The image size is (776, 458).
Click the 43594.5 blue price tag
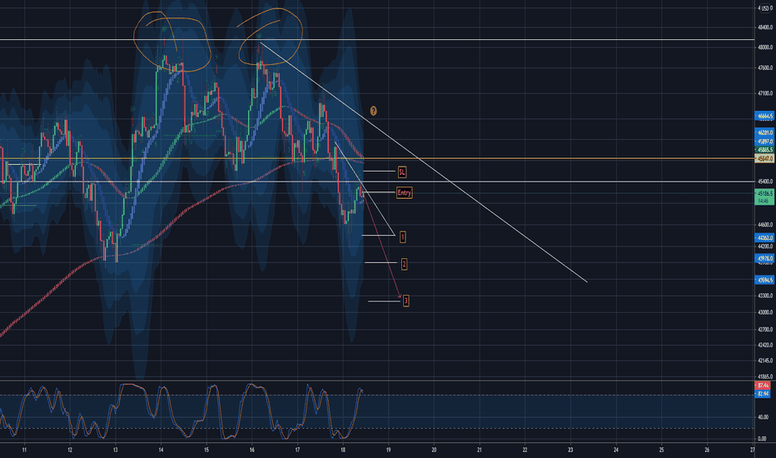pyautogui.click(x=764, y=281)
